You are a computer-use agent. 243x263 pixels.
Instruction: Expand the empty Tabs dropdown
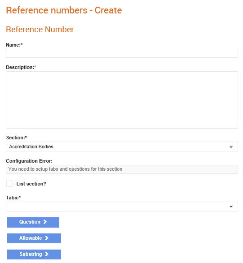click(x=122, y=207)
